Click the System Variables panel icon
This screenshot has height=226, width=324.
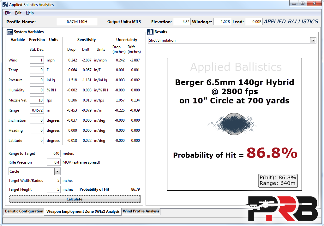tap(10, 32)
